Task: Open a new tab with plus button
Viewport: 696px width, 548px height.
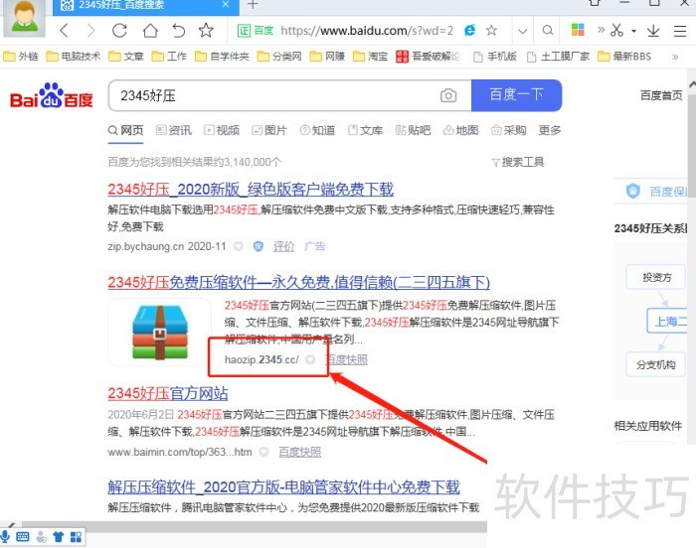Action: pos(253,5)
